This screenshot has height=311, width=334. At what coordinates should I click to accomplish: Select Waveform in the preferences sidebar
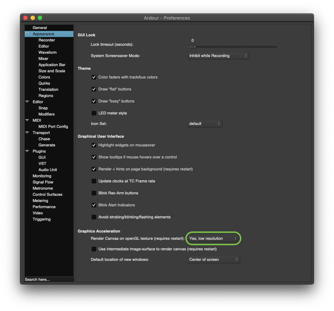click(48, 52)
